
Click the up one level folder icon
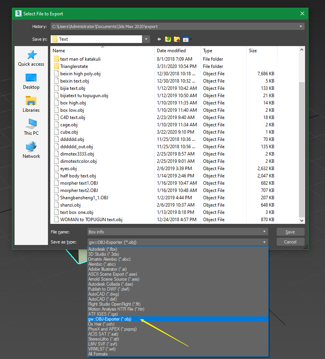tap(168, 39)
